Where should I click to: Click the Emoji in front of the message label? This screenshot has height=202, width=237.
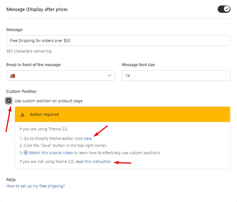(34, 65)
